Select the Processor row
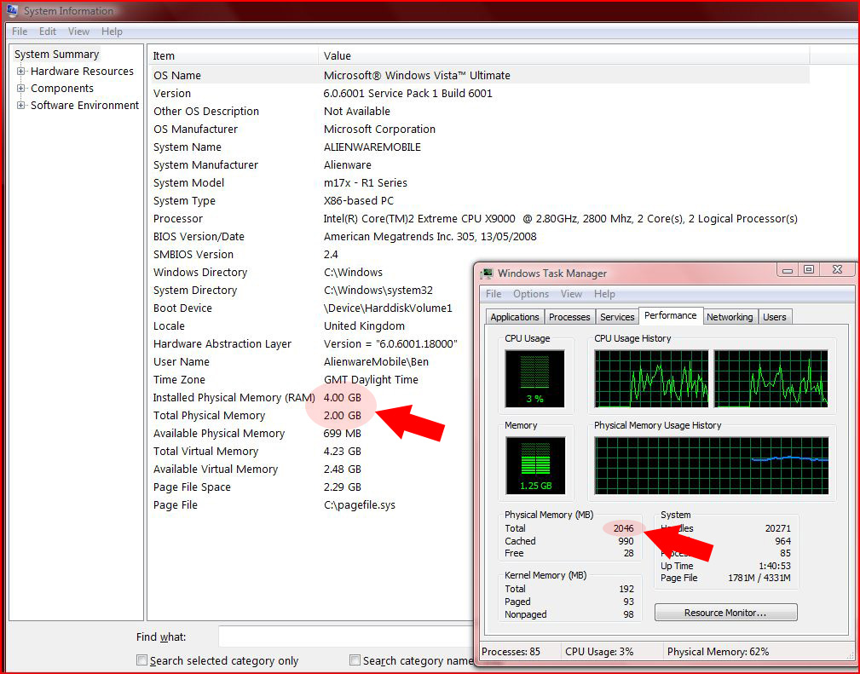The image size is (860, 674). click(x=479, y=219)
